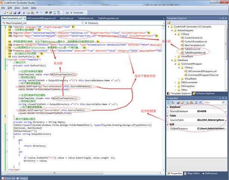Image resolution: width=229 pixels, height=180 pixels.
Task: Copy selection in the main toolbar
Action: 28,13
